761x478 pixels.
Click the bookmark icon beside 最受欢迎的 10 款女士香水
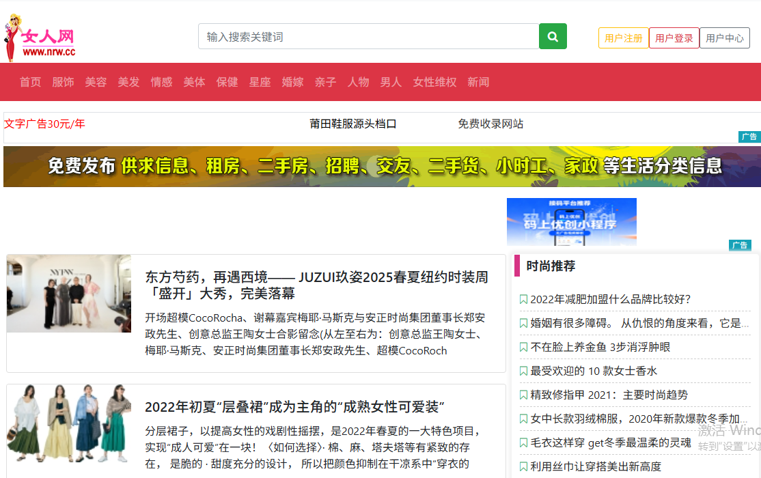(x=524, y=371)
